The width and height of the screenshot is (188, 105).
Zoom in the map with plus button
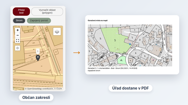18,30
